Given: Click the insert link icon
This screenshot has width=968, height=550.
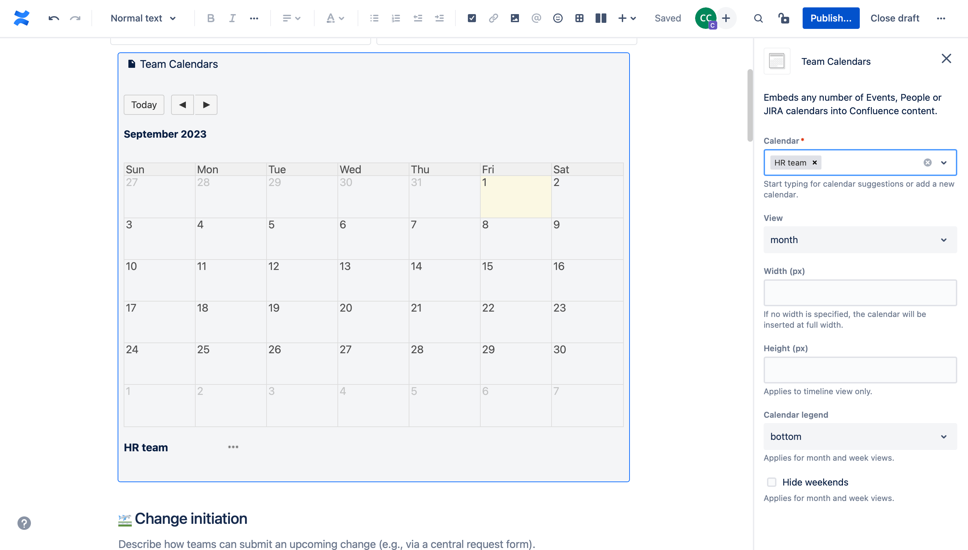Looking at the screenshot, I should [x=493, y=18].
